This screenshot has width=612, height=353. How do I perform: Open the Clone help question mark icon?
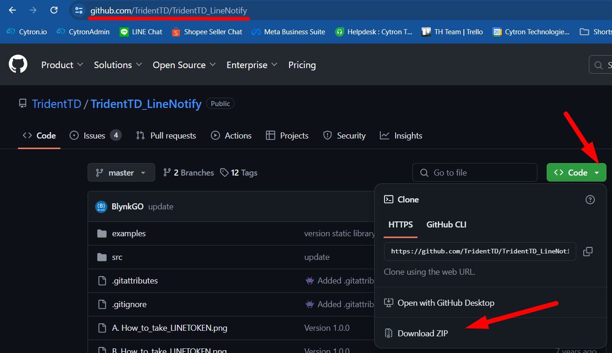tap(590, 199)
